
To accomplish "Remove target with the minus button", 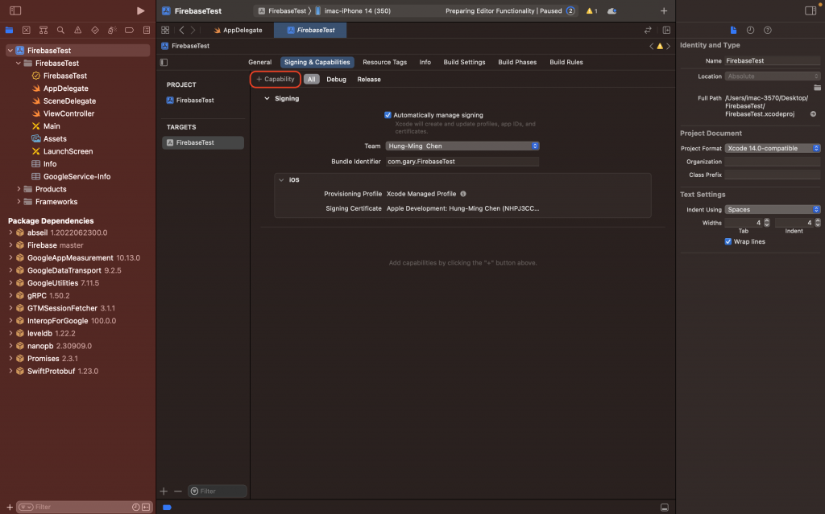I will pyautogui.click(x=178, y=491).
